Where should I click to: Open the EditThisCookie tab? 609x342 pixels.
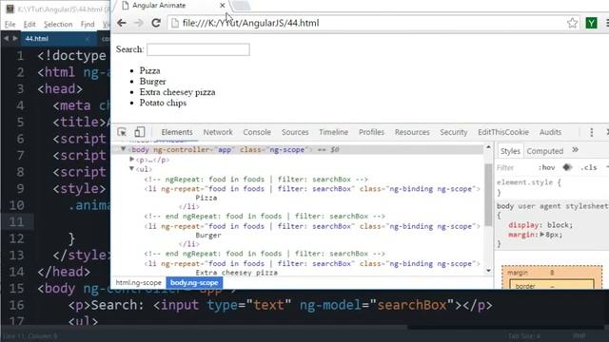pyautogui.click(x=503, y=132)
